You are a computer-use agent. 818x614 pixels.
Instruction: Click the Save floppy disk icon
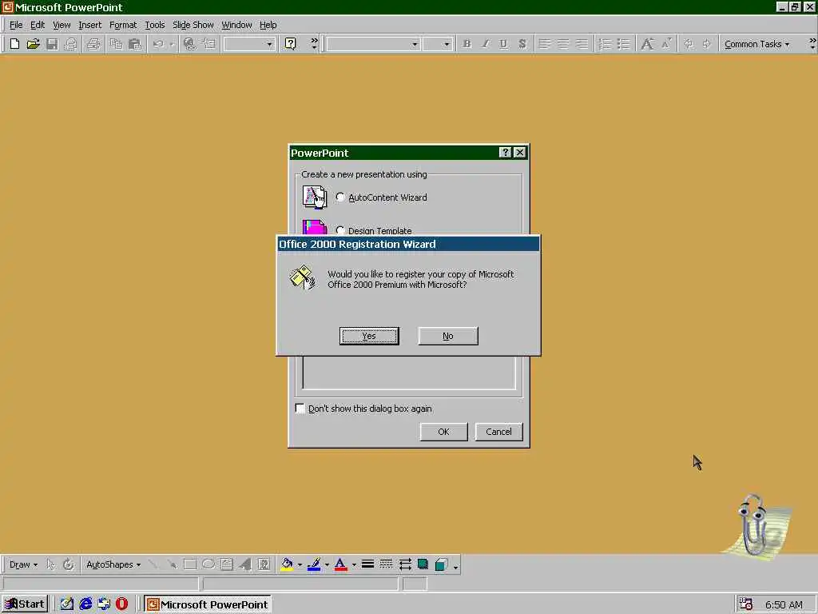(52, 44)
